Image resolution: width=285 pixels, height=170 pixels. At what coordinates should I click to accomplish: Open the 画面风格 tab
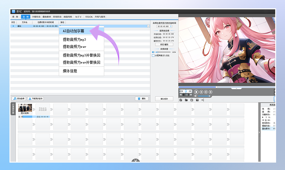[x=68, y=17]
